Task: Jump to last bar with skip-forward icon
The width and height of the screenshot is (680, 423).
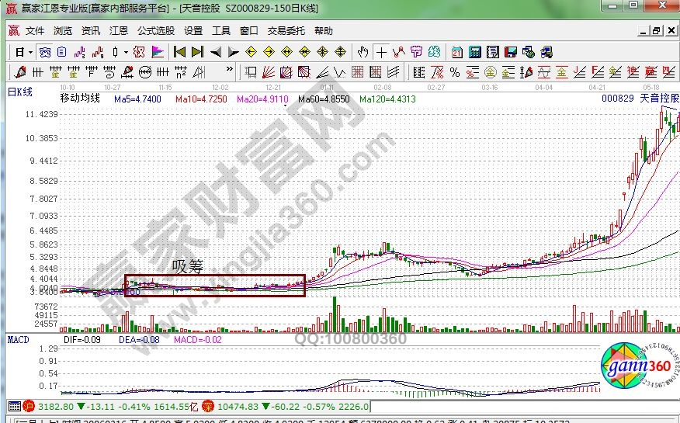Action: 197,52
